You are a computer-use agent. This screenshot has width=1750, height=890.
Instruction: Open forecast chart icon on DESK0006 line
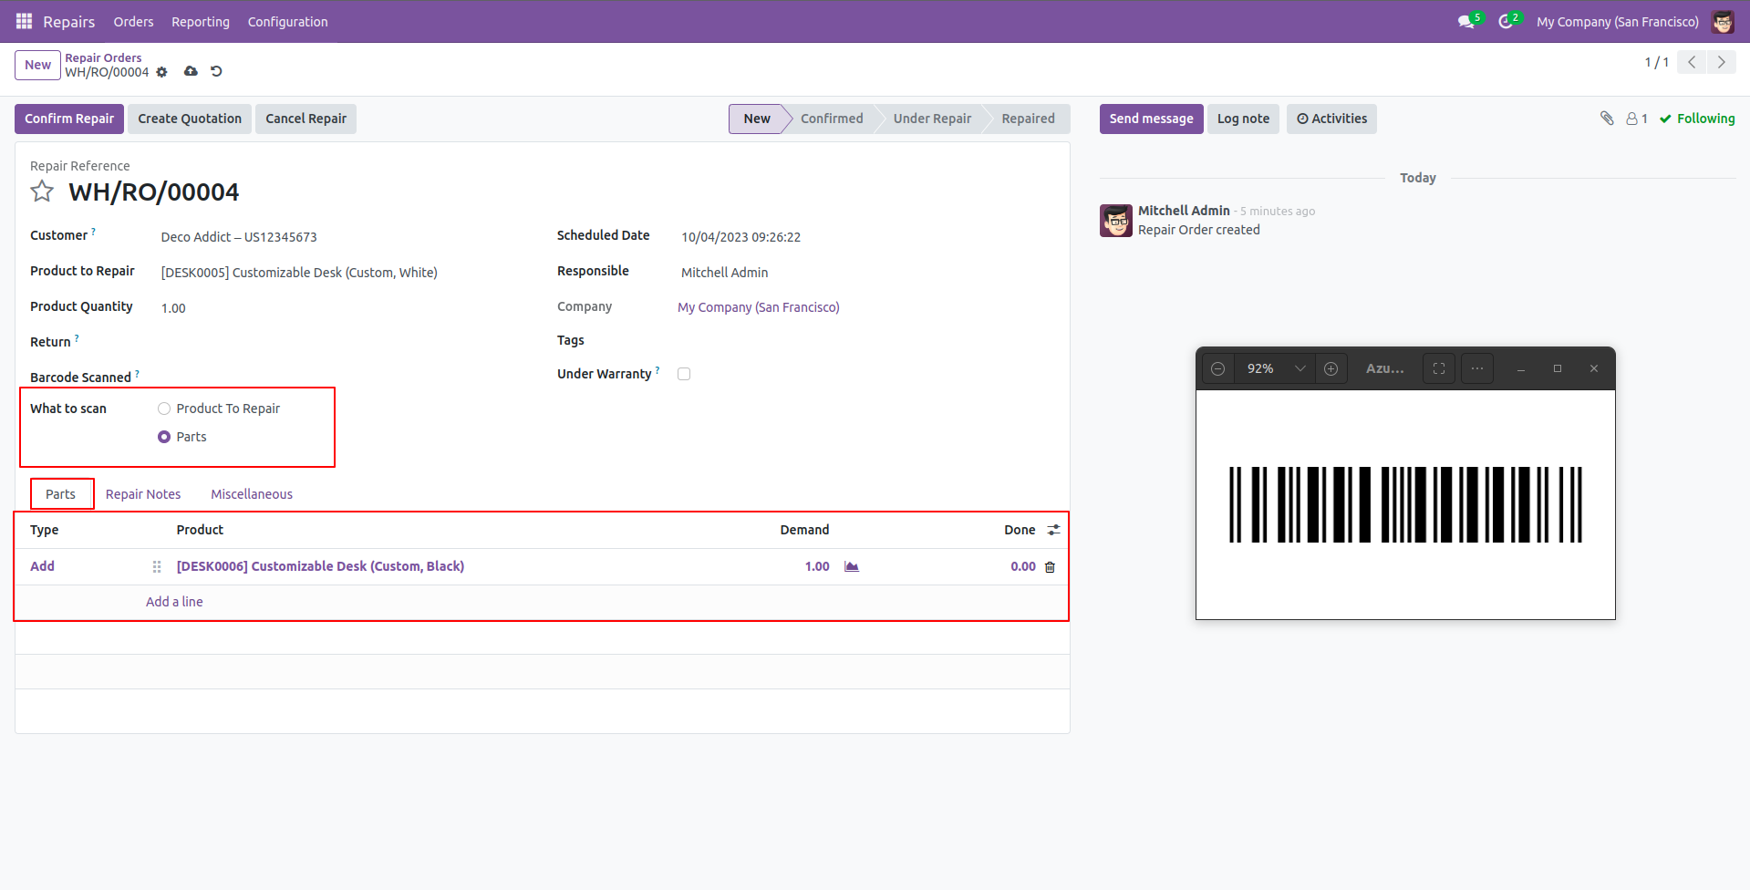852,566
